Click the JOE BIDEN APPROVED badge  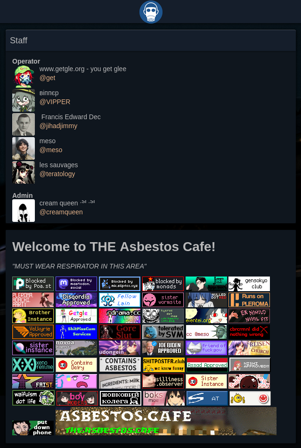pos(163,348)
